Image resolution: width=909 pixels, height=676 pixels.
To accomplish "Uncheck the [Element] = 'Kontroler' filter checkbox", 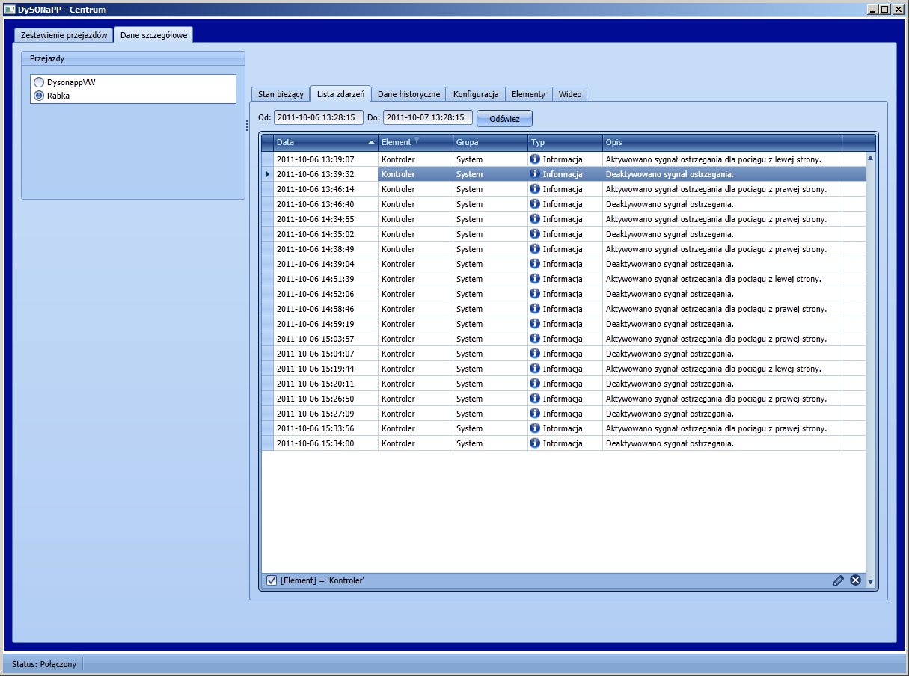I will tap(272, 580).
